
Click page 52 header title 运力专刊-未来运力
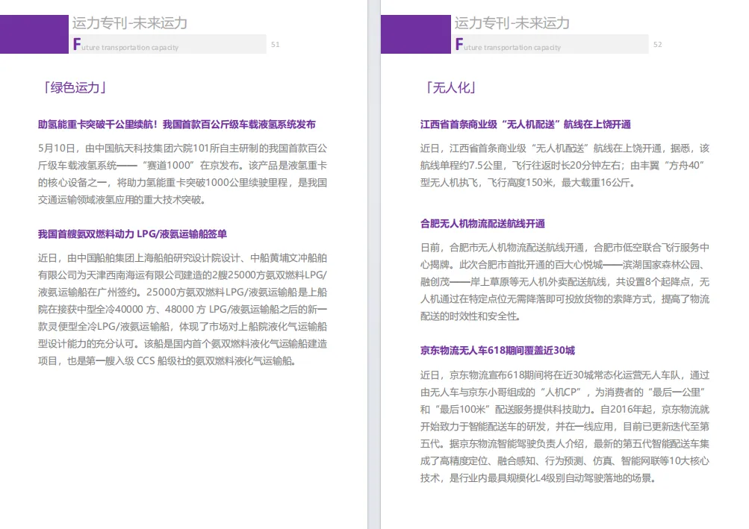click(512, 23)
